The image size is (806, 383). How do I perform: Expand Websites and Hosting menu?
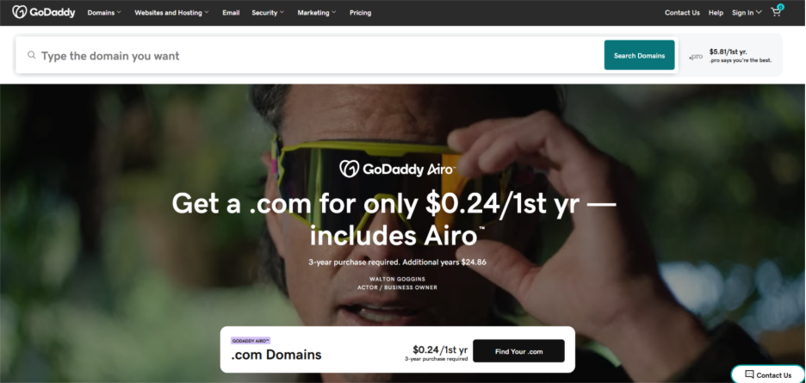coord(171,13)
